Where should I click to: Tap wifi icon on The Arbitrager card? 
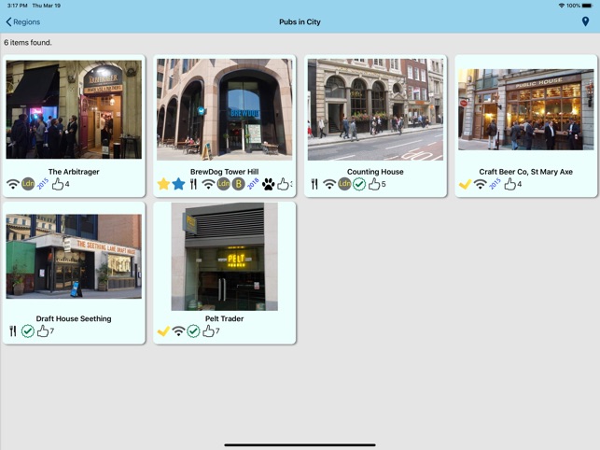pyautogui.click(x=13, y=184)
